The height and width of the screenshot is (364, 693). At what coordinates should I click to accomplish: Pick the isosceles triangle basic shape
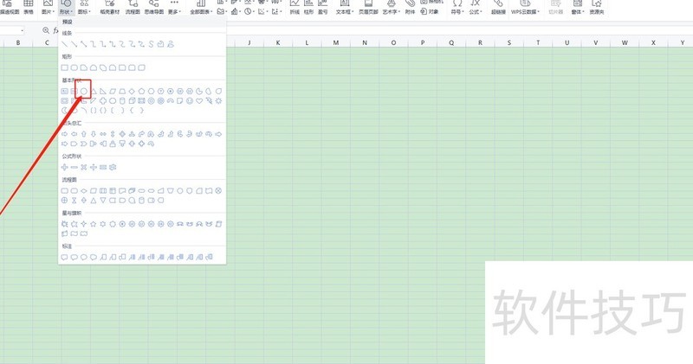coord(94,92)
